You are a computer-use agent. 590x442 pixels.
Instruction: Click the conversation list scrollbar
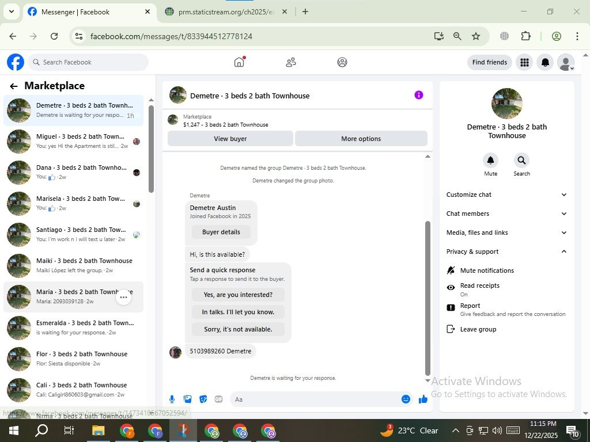[x=152, y=149]
